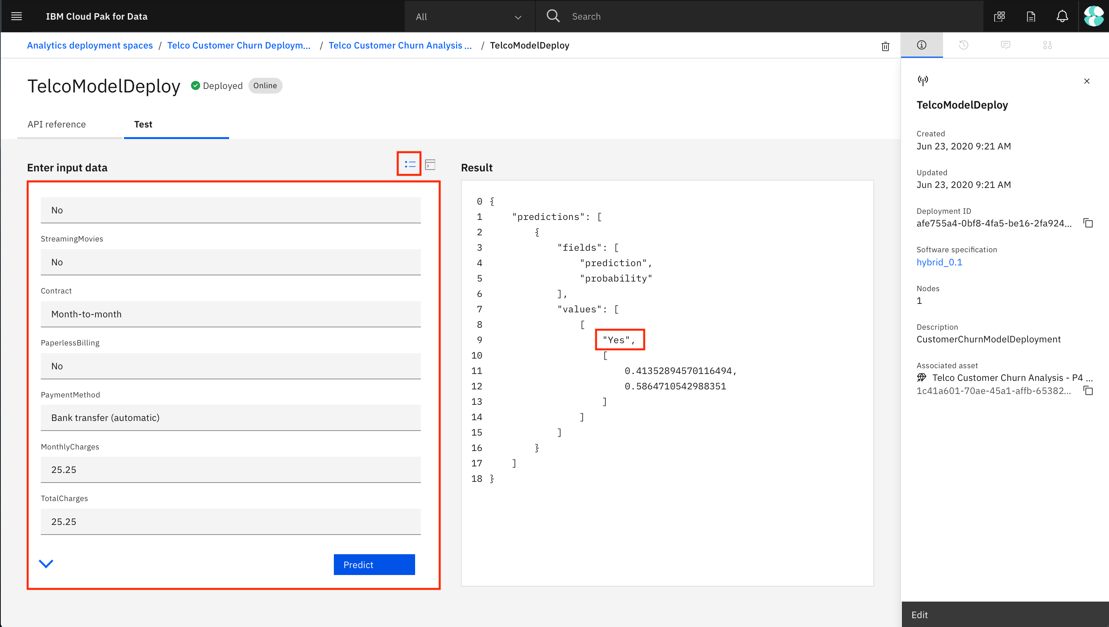Screen dimensions: 1109x627
Task: Select the information panel tab icon
Action: 921,45
